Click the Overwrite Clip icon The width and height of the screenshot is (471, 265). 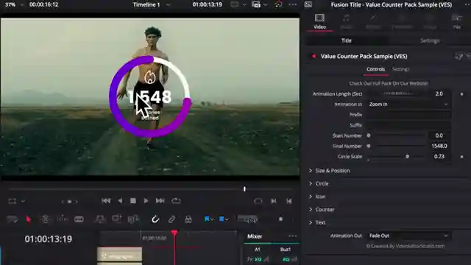pyautogui.click(x=117, y=219)
